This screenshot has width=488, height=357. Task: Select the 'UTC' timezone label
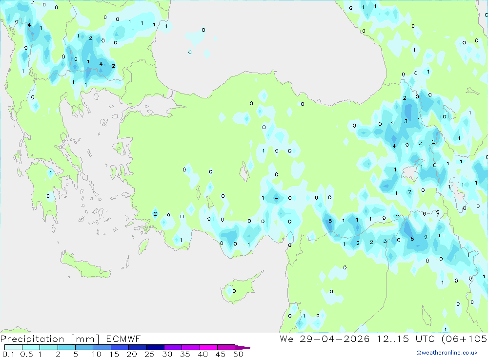tap(425, 338)
